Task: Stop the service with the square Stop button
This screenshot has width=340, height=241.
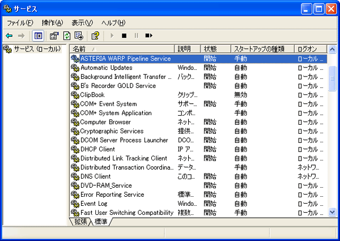Action: 124,36
